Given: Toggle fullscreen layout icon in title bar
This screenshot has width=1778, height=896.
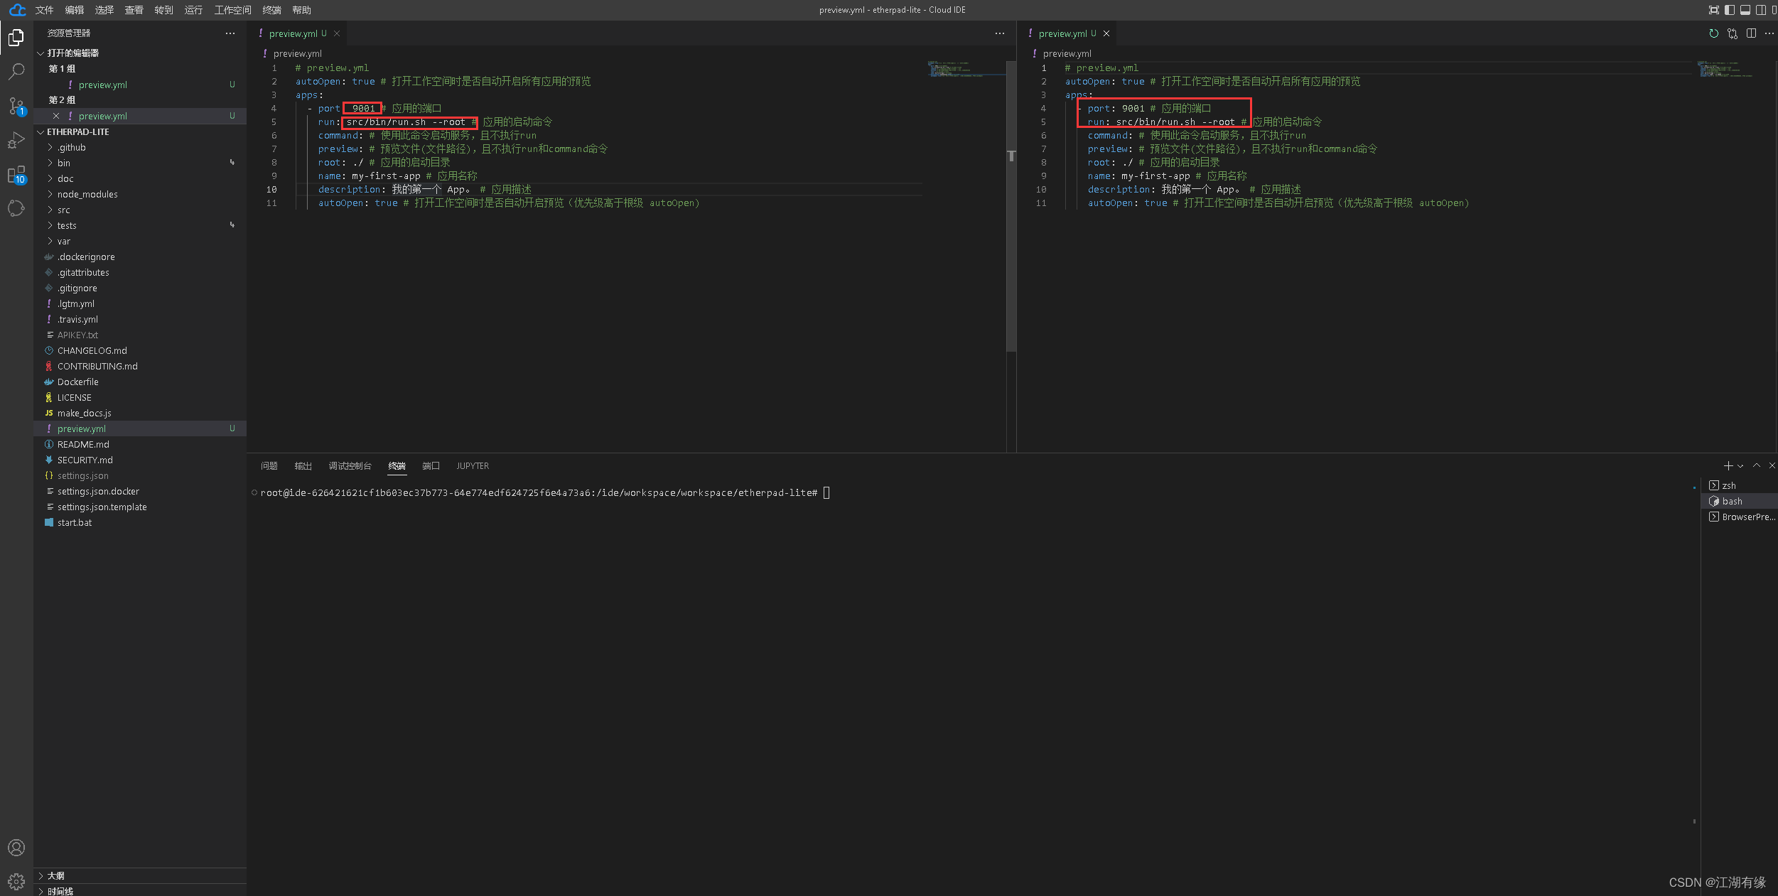Looking at the screenshot, I should point(1713,10).
